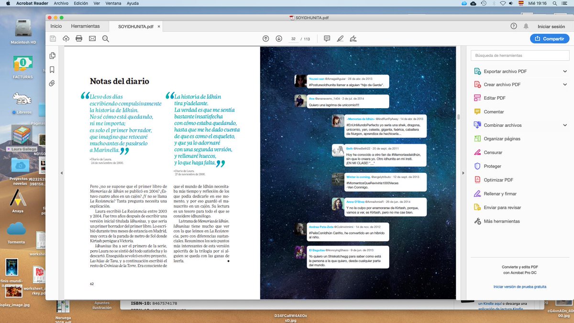The image size is (574, 323).
Task: Open the sign document pen tool
Action: click(353, 39)
